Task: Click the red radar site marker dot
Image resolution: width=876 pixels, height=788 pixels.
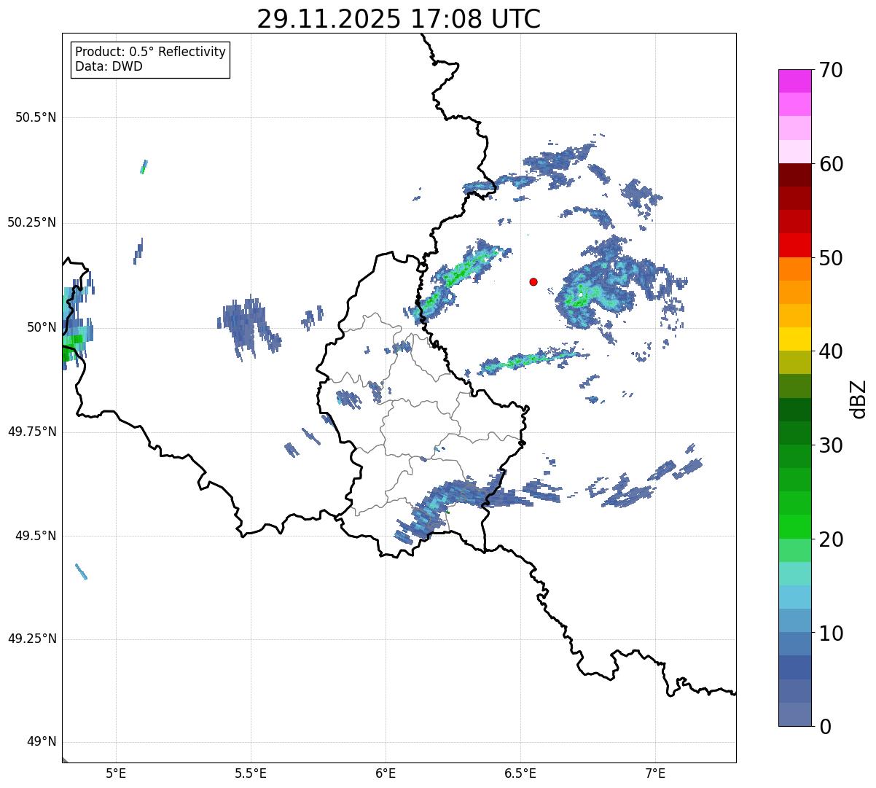Action: pos(533,281)
